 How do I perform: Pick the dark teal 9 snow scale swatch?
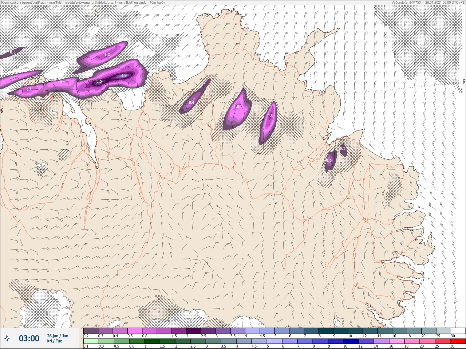click(341, 331)
